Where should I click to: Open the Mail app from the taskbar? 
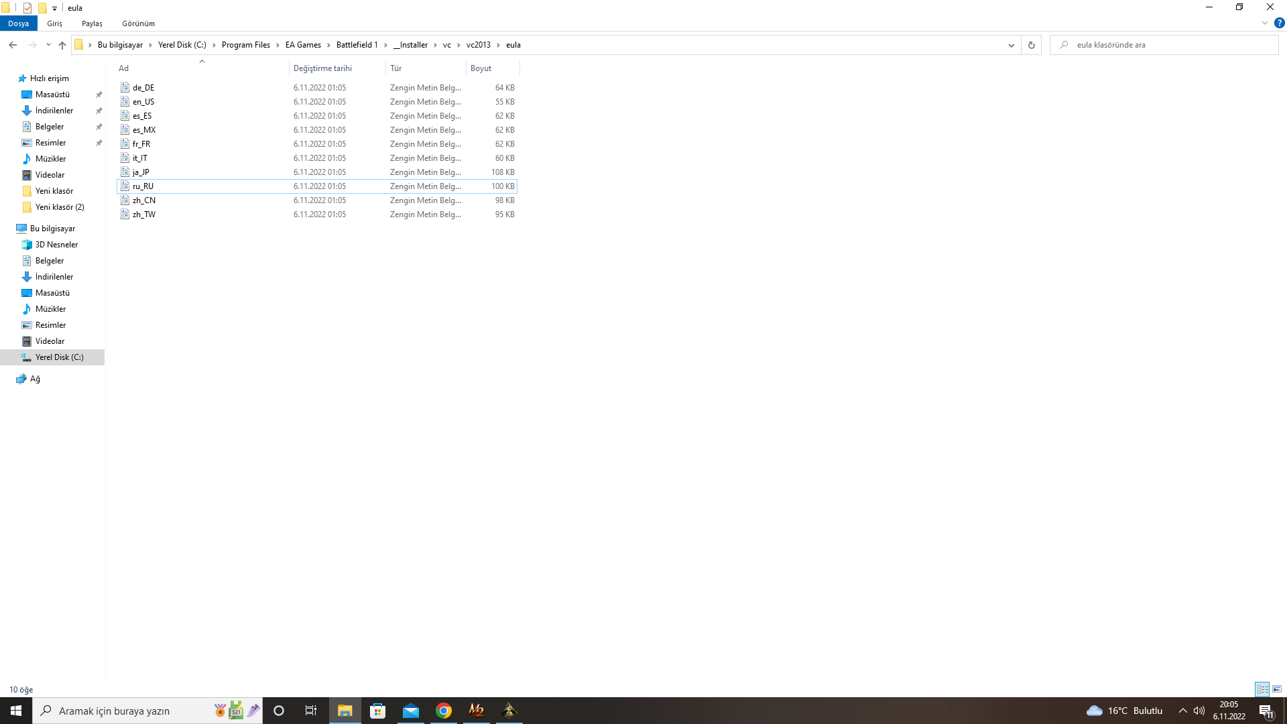[x=411, y=711]
